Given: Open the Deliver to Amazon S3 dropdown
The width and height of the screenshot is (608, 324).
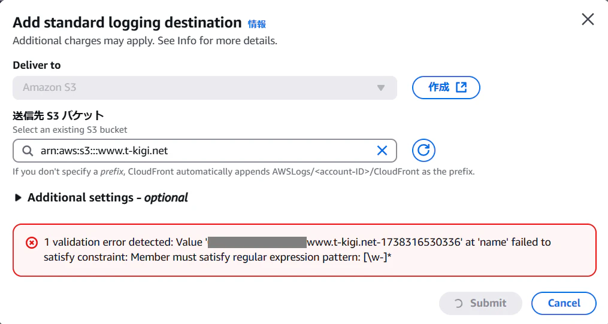Looking at the screenshot, I should (204, 87).
